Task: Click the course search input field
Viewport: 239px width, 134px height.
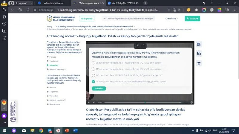Action: (x=129, y=19)
